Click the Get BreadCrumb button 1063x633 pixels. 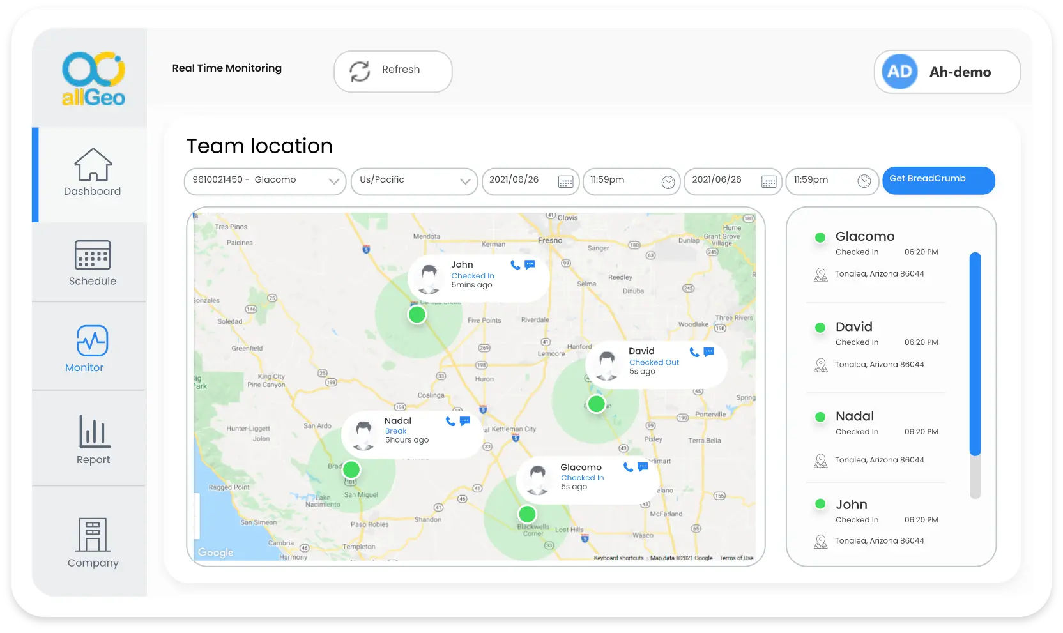[x=938, y=180]
